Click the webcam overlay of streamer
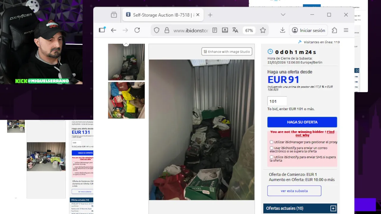 point(41,42)
